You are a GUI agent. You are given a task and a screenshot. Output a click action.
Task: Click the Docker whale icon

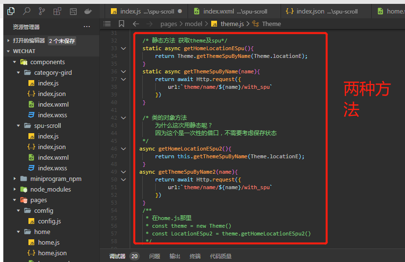pos(88,11)
